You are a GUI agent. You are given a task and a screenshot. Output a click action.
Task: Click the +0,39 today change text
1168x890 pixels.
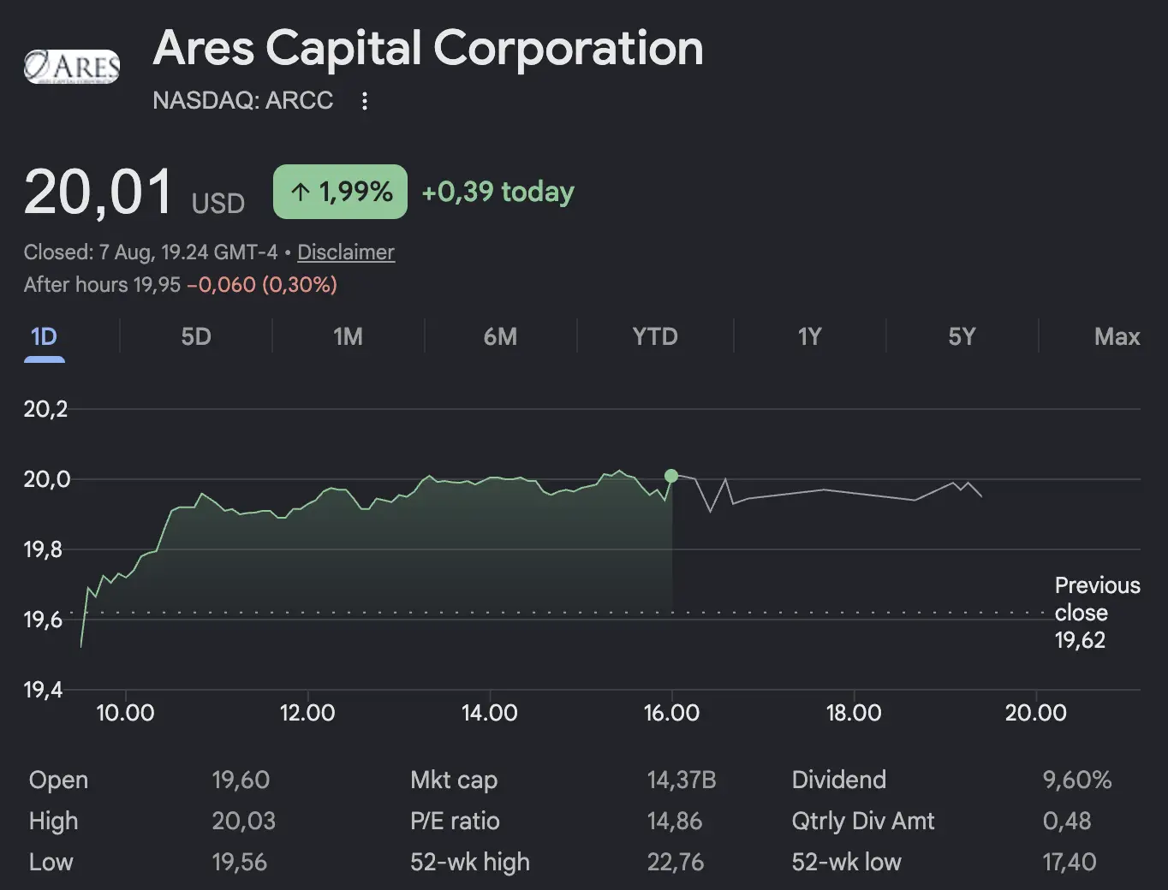tap(498, 192)
